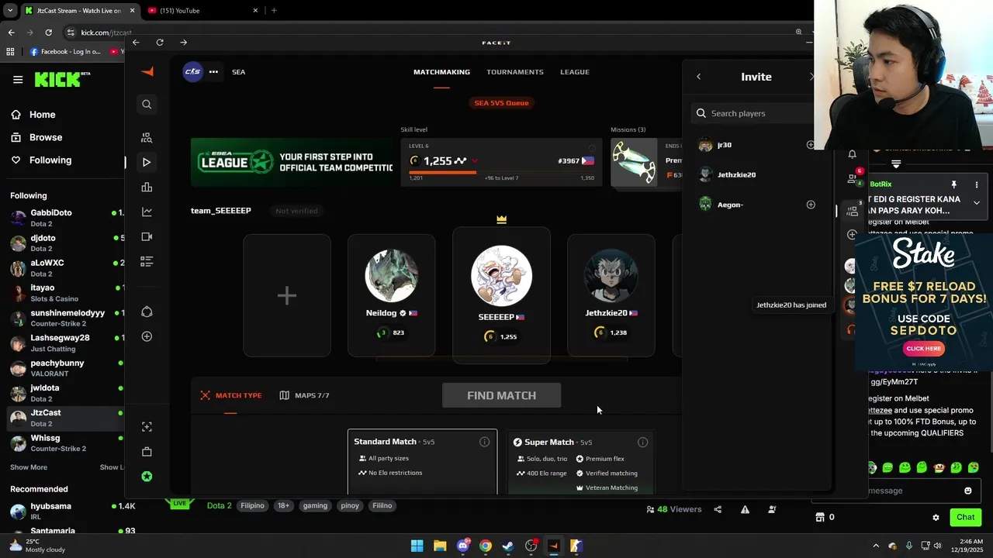Open Neildog's party card

pyautogui.click(x=391, y=295)
